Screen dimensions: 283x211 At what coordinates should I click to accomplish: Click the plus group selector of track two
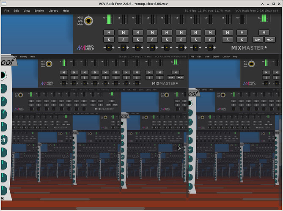coord(128,48)
